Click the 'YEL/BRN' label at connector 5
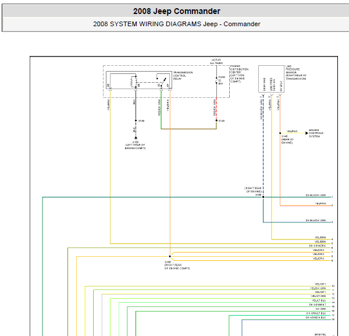 tap(320, 242)
